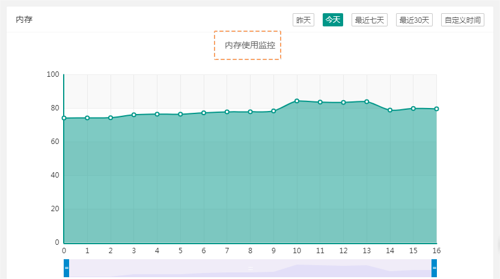Click the peak data point at hour 10
Image resolution: width=500 pixels, height=279 pixels.
click(297, 101)
